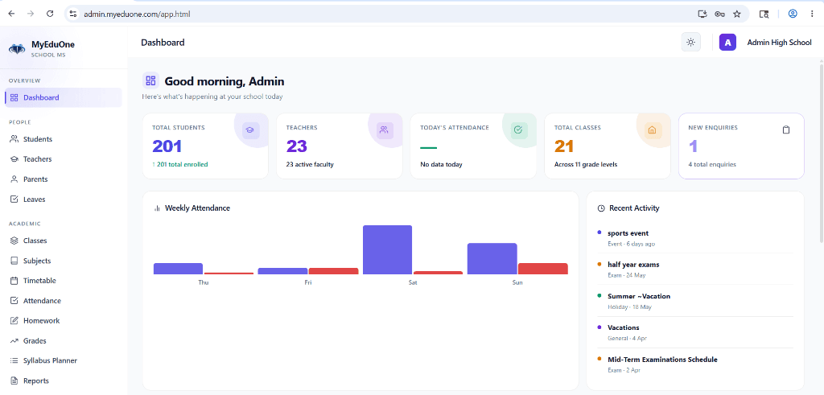
Task: Click the Leaves sidebar checkbox icon
Action: point(14,200)
